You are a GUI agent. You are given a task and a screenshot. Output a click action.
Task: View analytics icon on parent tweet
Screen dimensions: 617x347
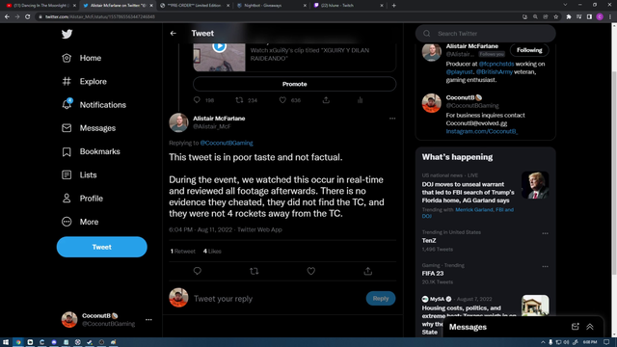[x=360, y=100]
